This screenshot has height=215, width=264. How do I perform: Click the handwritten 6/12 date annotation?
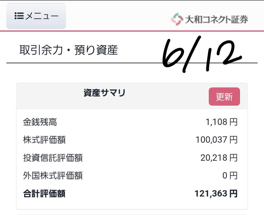(202, 54)
